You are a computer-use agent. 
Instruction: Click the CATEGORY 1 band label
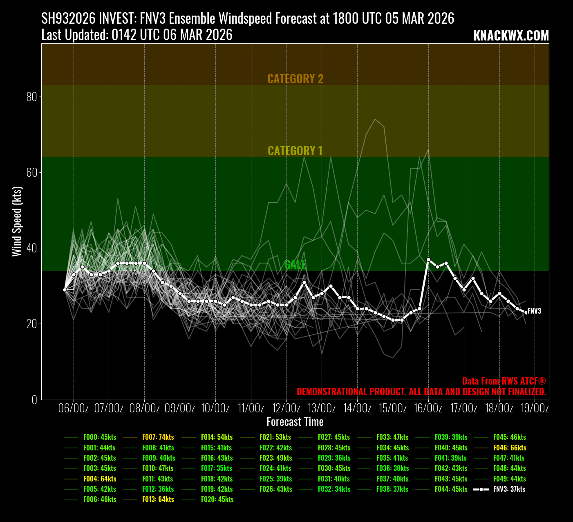pos(295,151)
